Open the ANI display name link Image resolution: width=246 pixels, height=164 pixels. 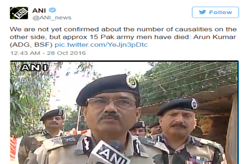click(39, 11)
